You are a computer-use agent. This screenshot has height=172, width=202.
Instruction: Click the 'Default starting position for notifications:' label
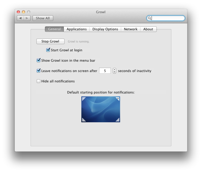pyautogui.click(x=101, y=92)
